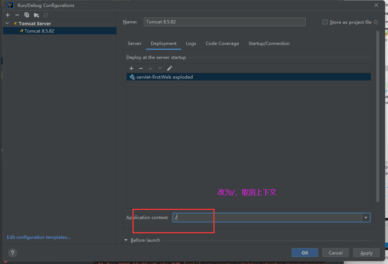Image resolution: width=388 pixels, height=264 pixels.
Task: Switch to the Server tab
Action: pyautogui.click(x=134, y=44)
